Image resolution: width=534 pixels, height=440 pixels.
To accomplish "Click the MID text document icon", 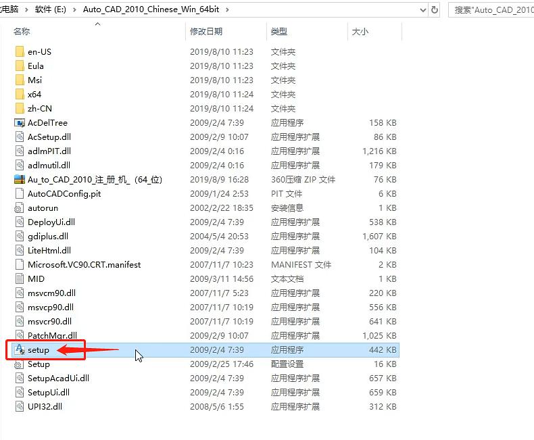I will 20,279.
